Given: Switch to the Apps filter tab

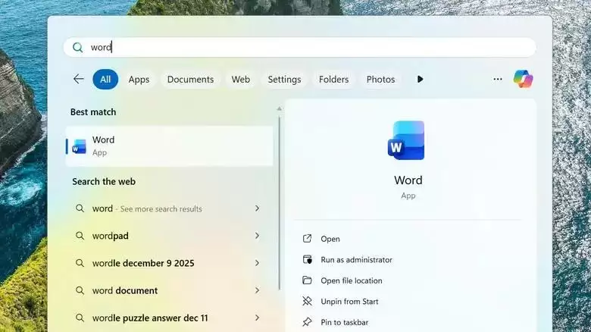Looking at the screenshot, I should [139, 80].
